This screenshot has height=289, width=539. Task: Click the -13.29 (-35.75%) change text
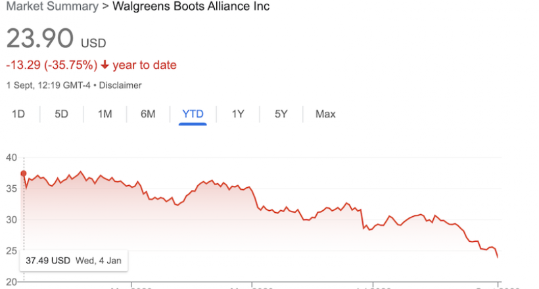[x=52, y=65]
